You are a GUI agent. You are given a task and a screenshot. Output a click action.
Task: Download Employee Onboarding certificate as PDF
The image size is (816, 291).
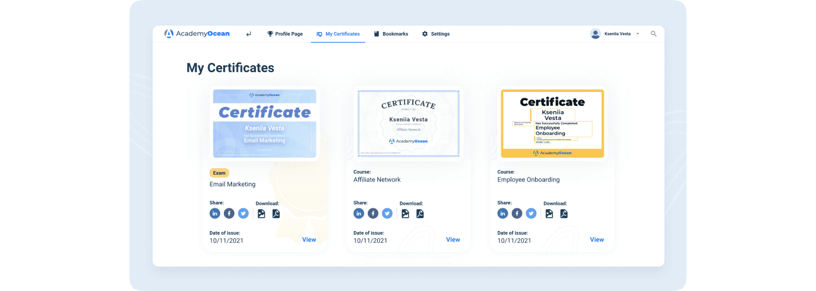pos(564,214)
